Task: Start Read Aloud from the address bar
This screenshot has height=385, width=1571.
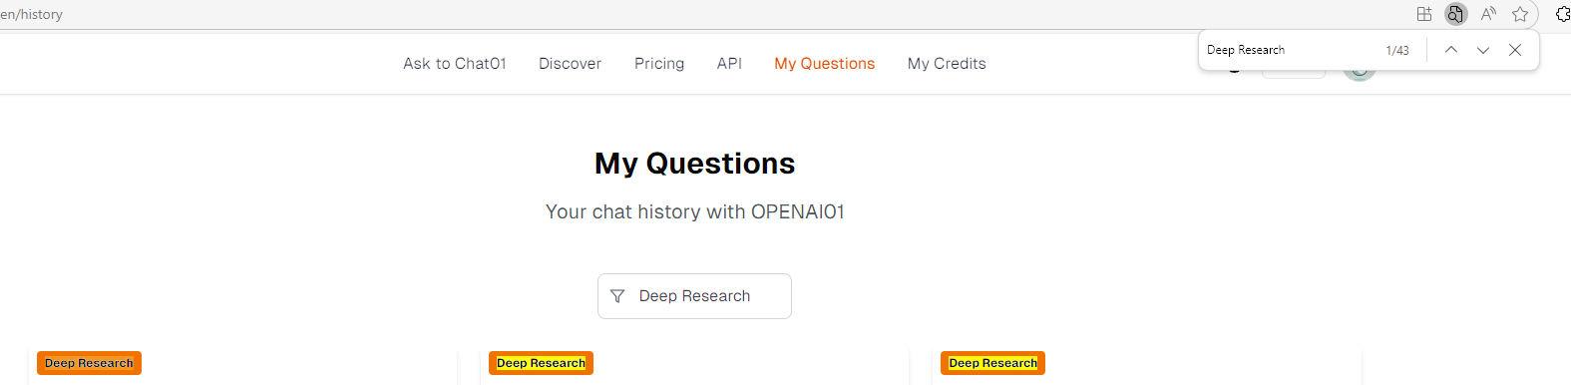Action: [1488, 14]
